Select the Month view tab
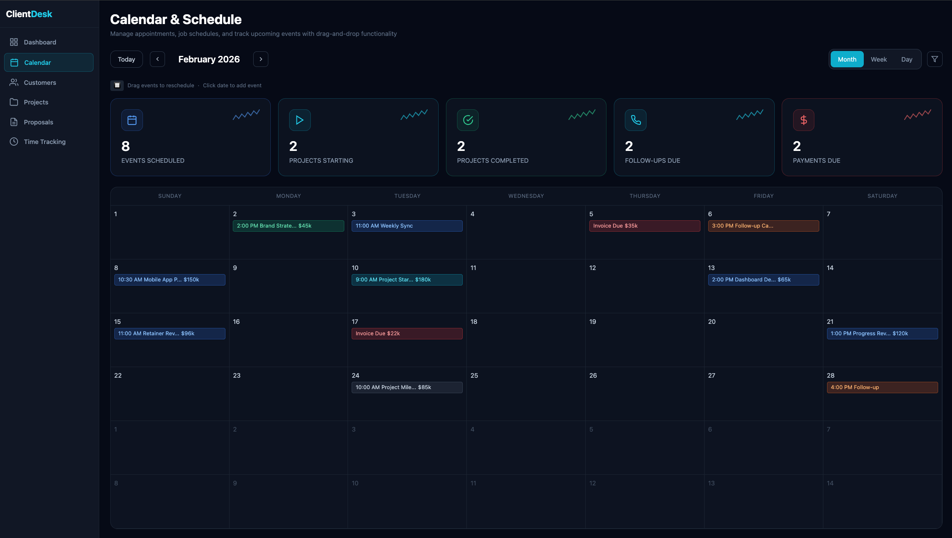This screenshot has height=538, width=952. (x=847, y=59)
